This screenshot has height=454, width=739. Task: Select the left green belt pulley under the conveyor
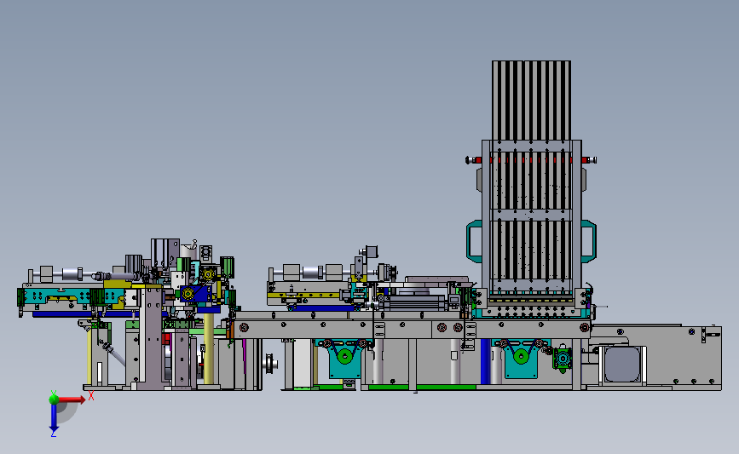click(345, 357)
